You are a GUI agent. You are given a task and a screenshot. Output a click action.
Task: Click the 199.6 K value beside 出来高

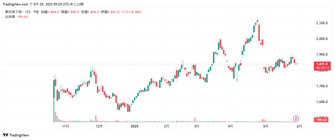22,17
